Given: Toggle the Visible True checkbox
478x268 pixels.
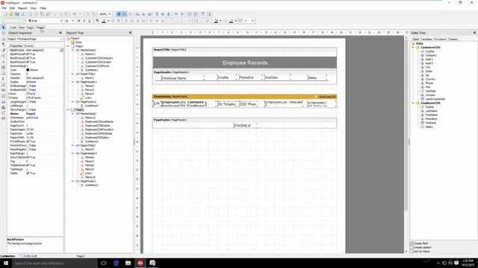Looking at the screenshot, I should [x=28, y=173].
